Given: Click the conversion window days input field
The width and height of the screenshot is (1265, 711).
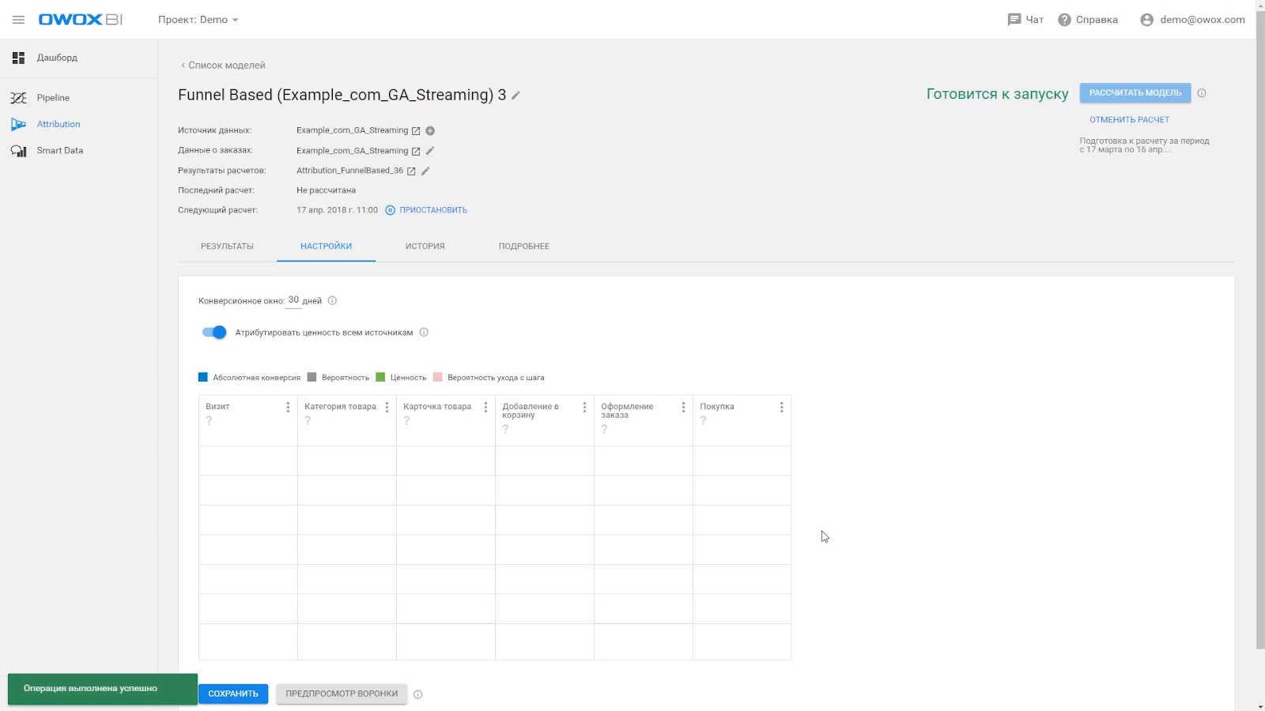Looking at the screenshot, I should [293, 300].
